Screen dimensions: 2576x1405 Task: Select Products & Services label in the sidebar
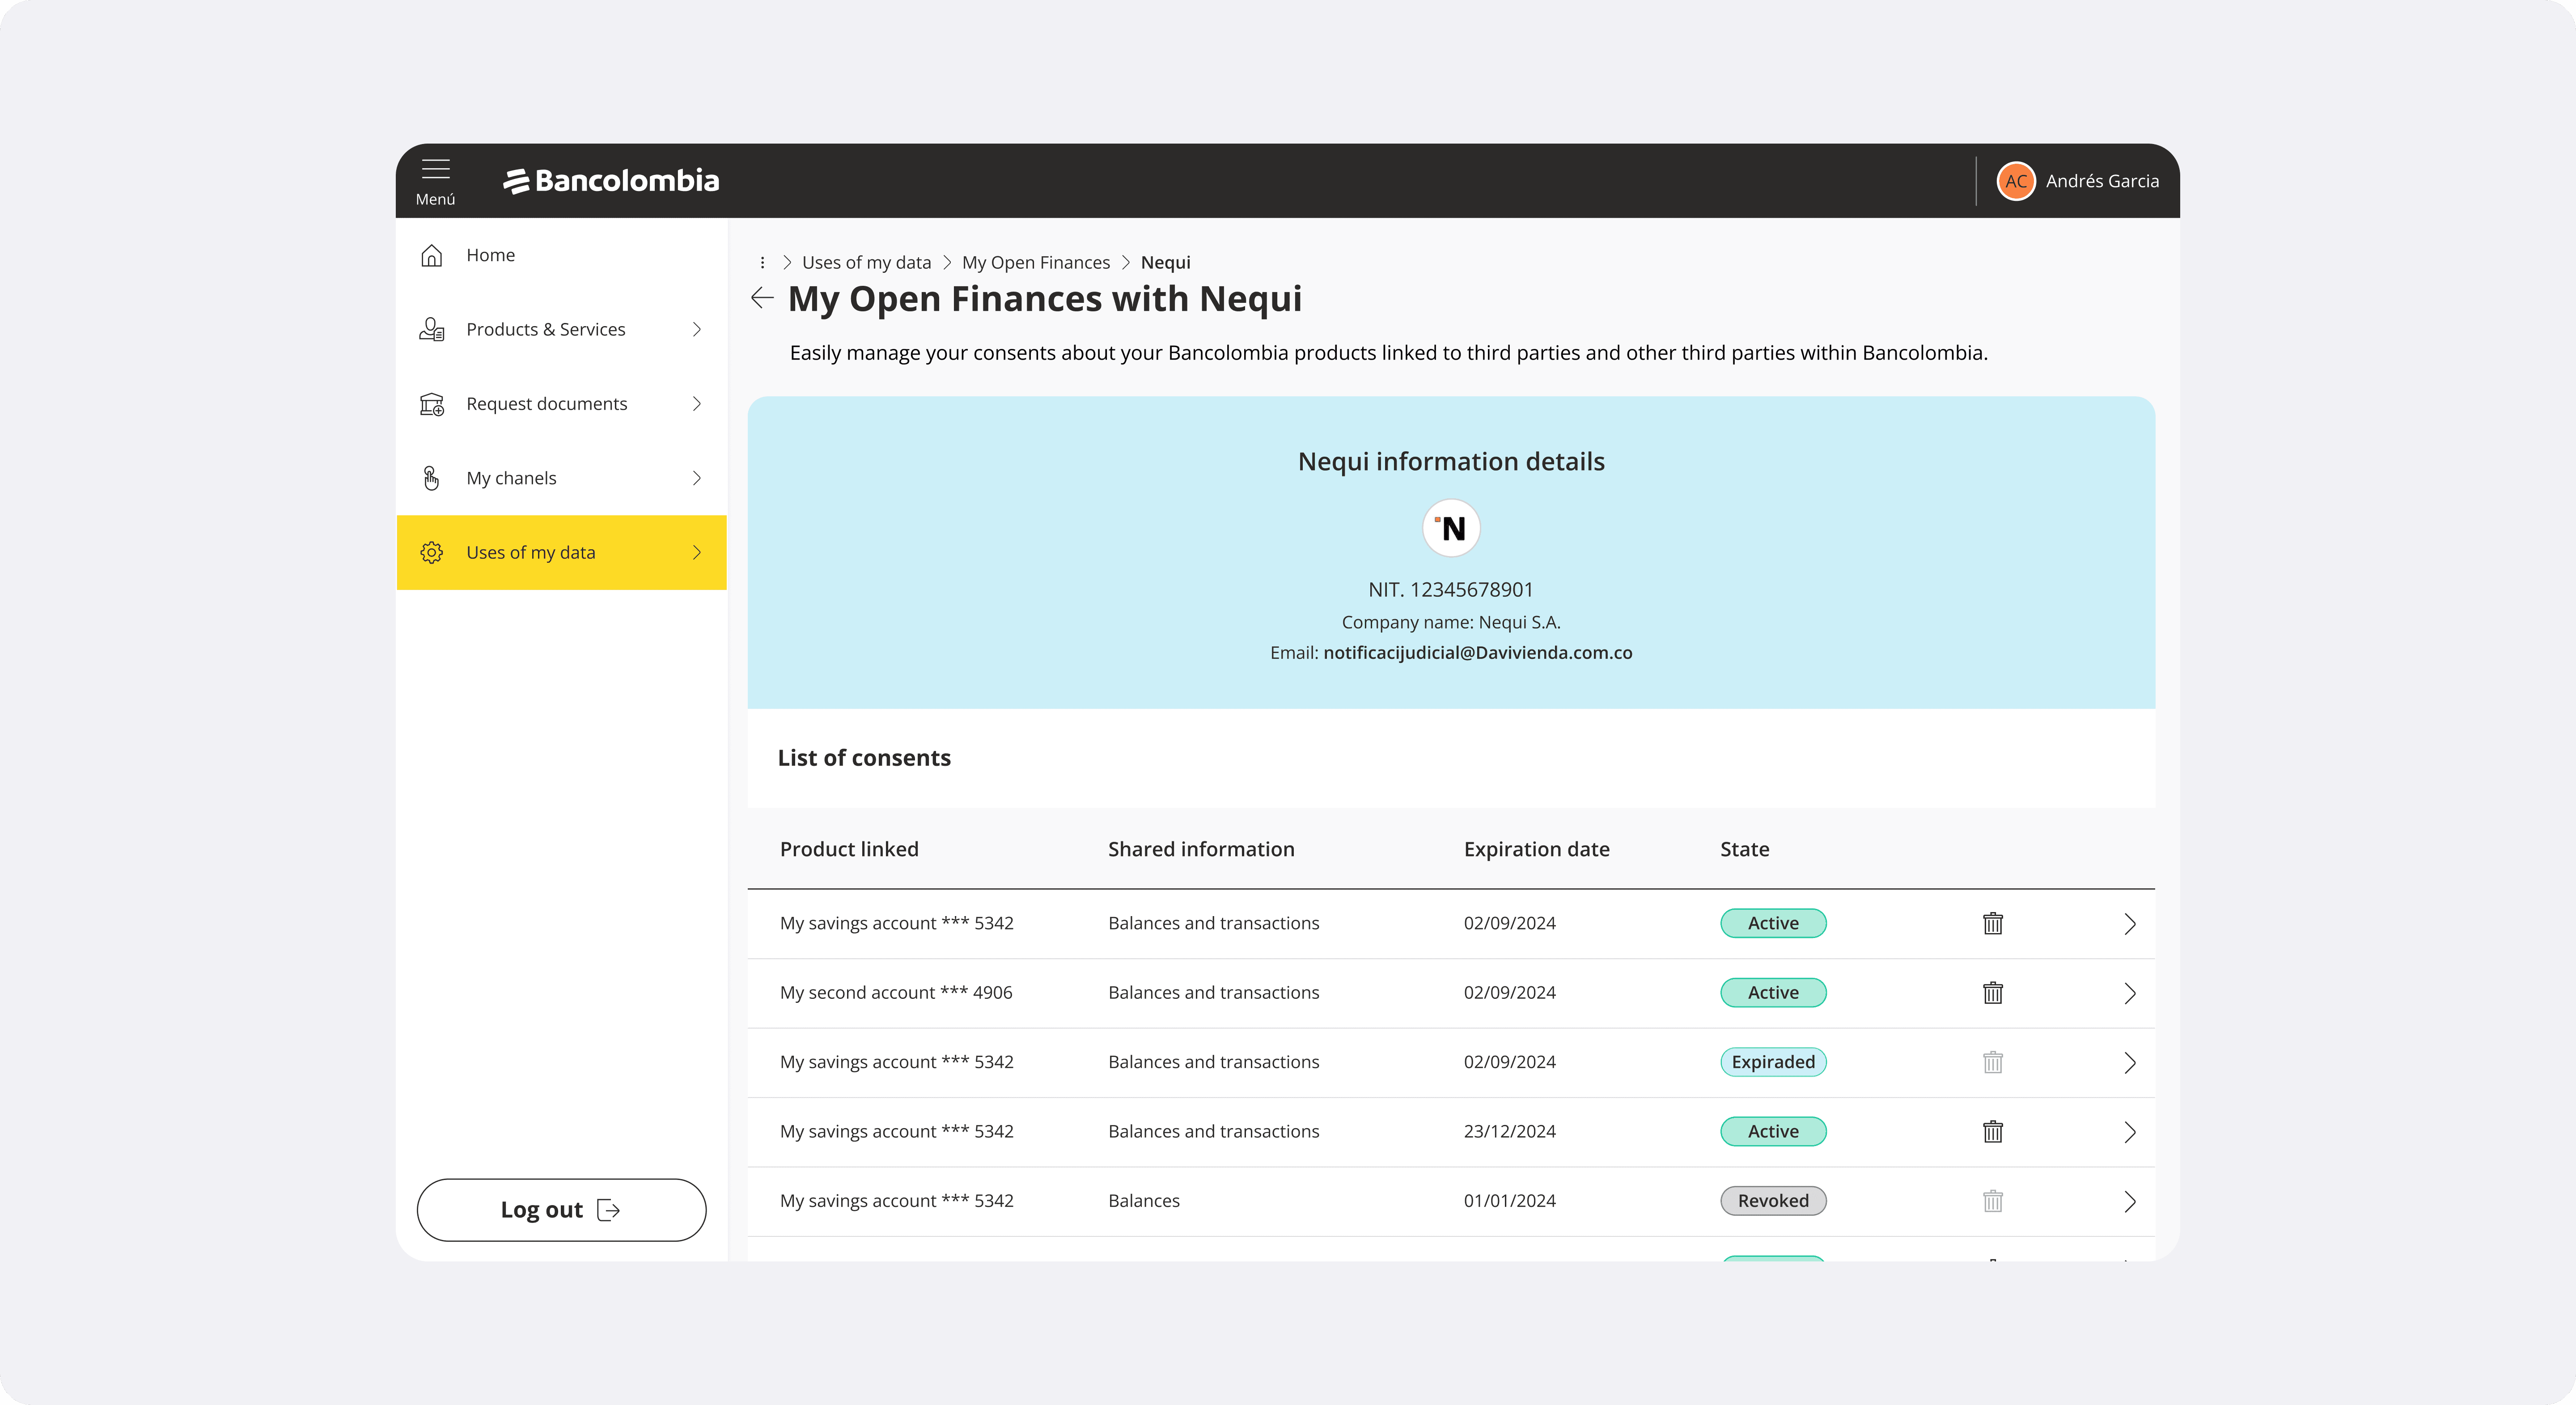(x=546, y=329)
